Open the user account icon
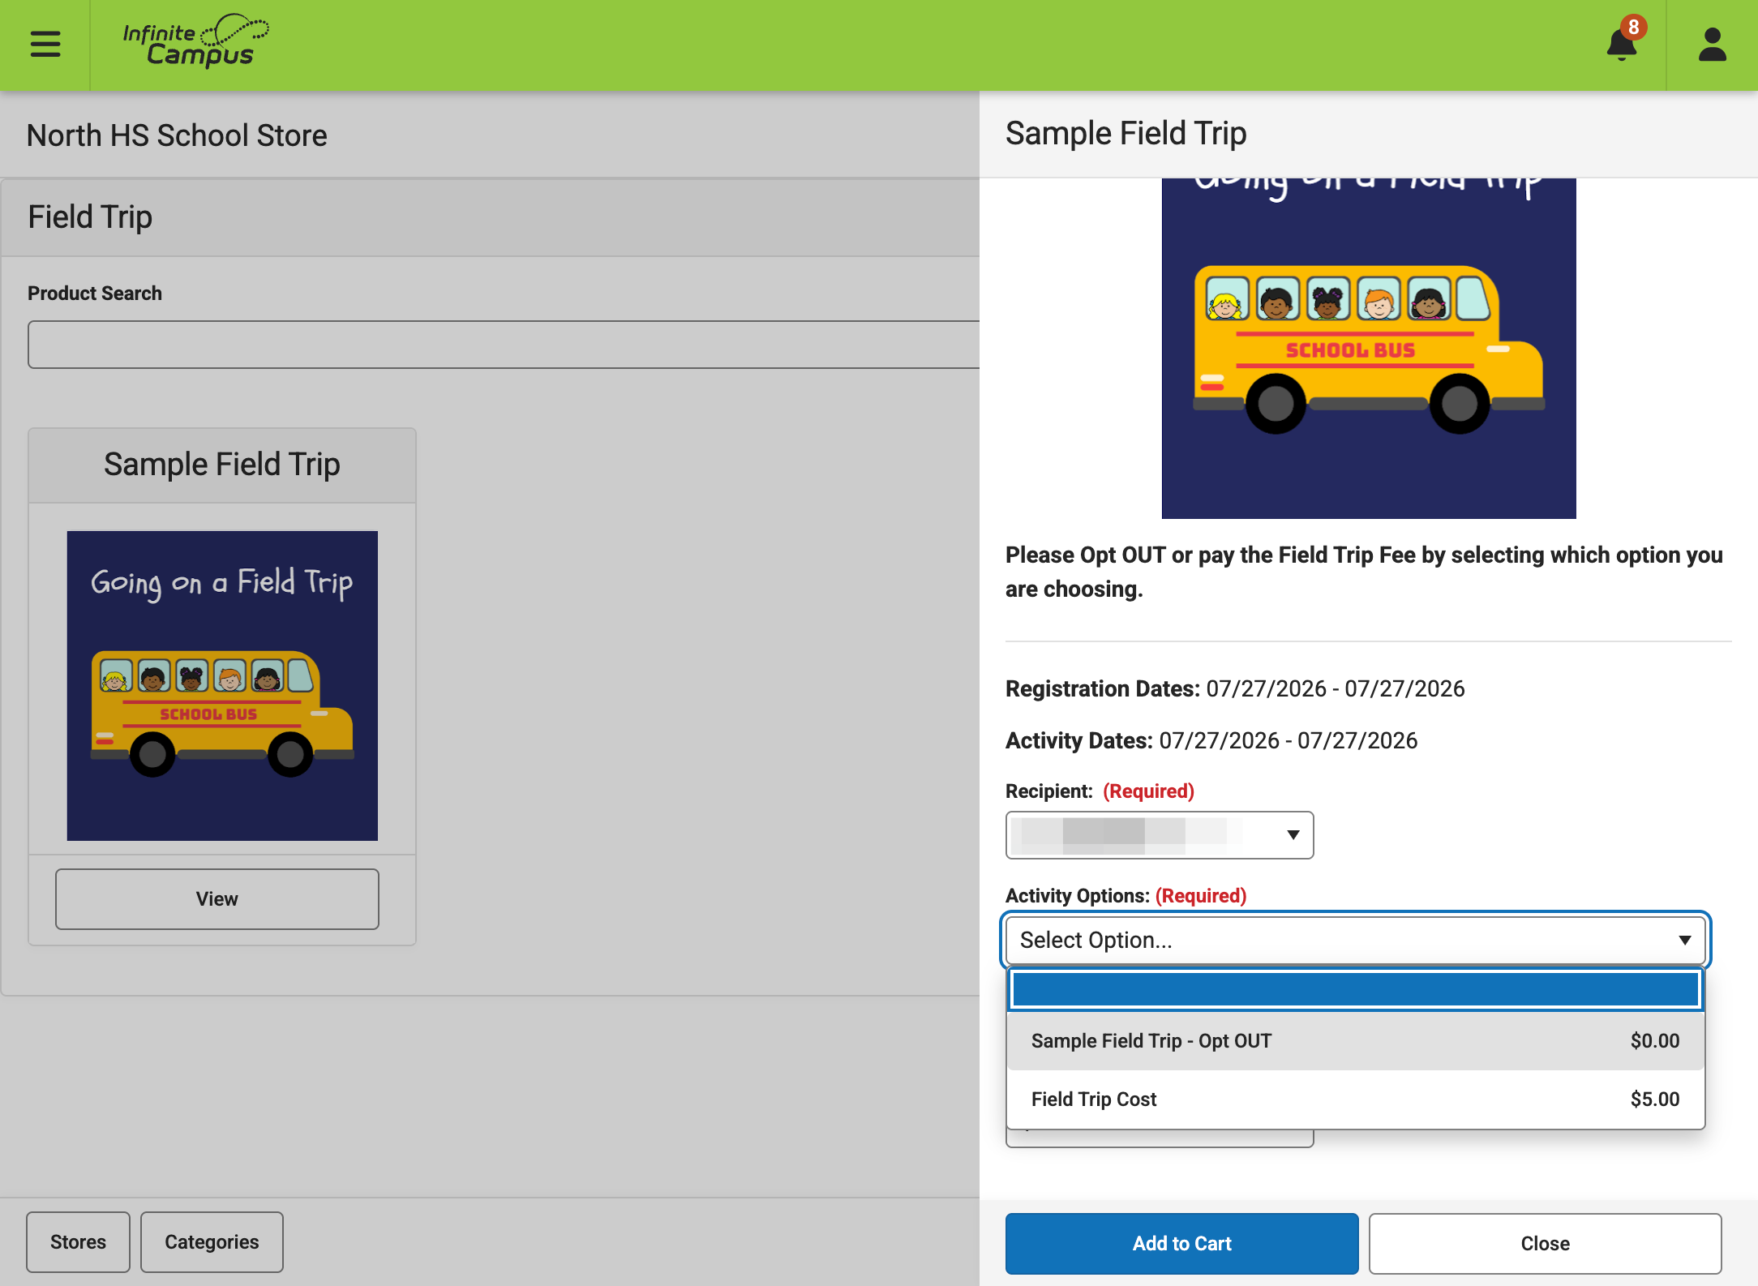Image resolution: width=1758 pixels, height=1286 pixels. pyautogui.click(x=1712, y=45)
